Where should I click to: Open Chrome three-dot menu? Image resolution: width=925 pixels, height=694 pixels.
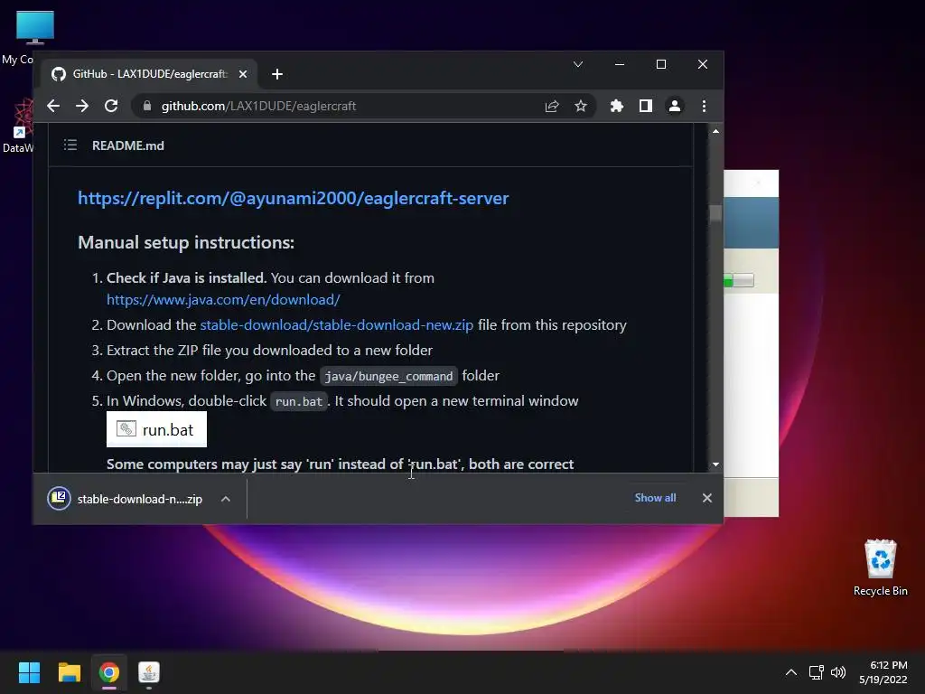[704, 107]
